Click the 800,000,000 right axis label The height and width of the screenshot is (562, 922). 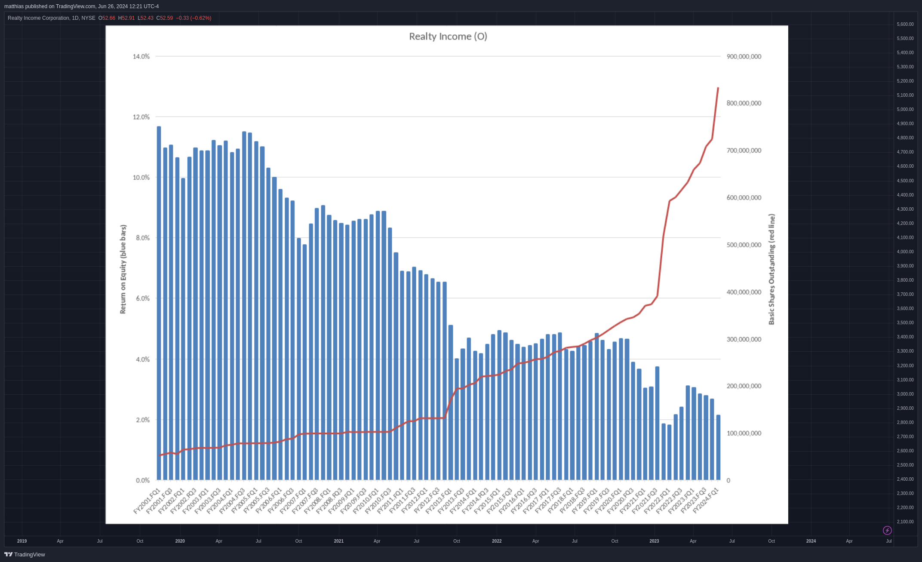tap(744, 103)
